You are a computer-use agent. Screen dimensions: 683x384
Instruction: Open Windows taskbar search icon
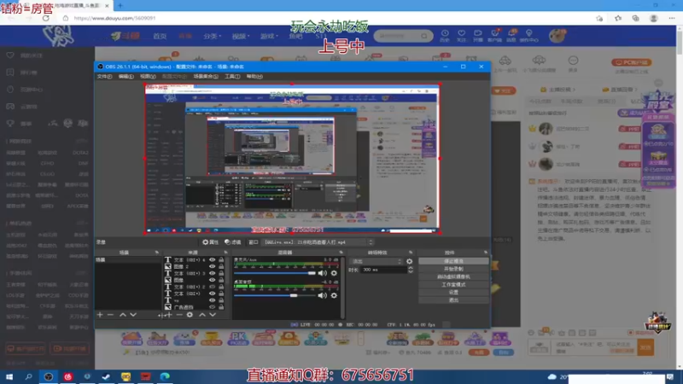click(x=29, y=376)
